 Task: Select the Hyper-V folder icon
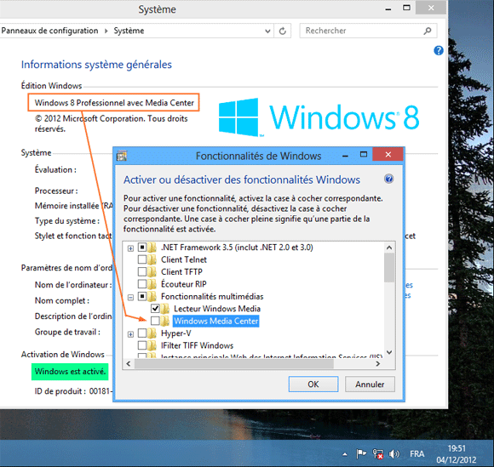152,333
